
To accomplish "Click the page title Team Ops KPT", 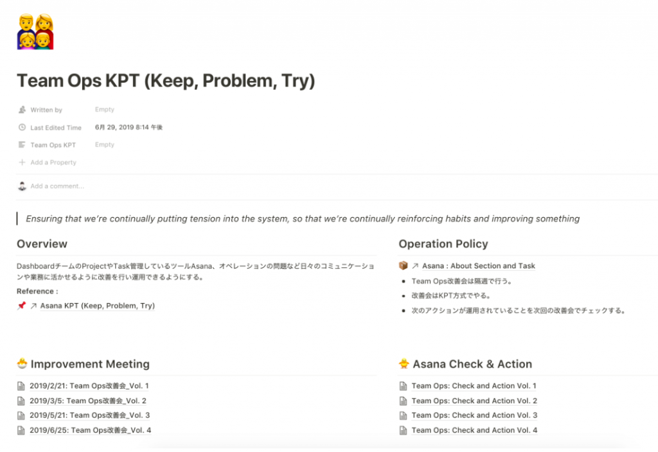I will click(x=166, y=80).
